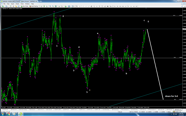Switch to bar chart display
Image resolution: width=186 pixels, height=116 pixels.
[41, 6]
